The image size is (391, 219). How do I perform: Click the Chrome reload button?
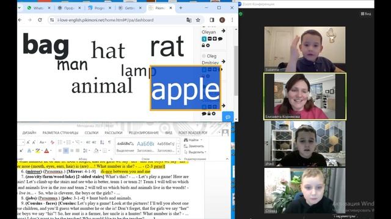[x=40, y=20]
